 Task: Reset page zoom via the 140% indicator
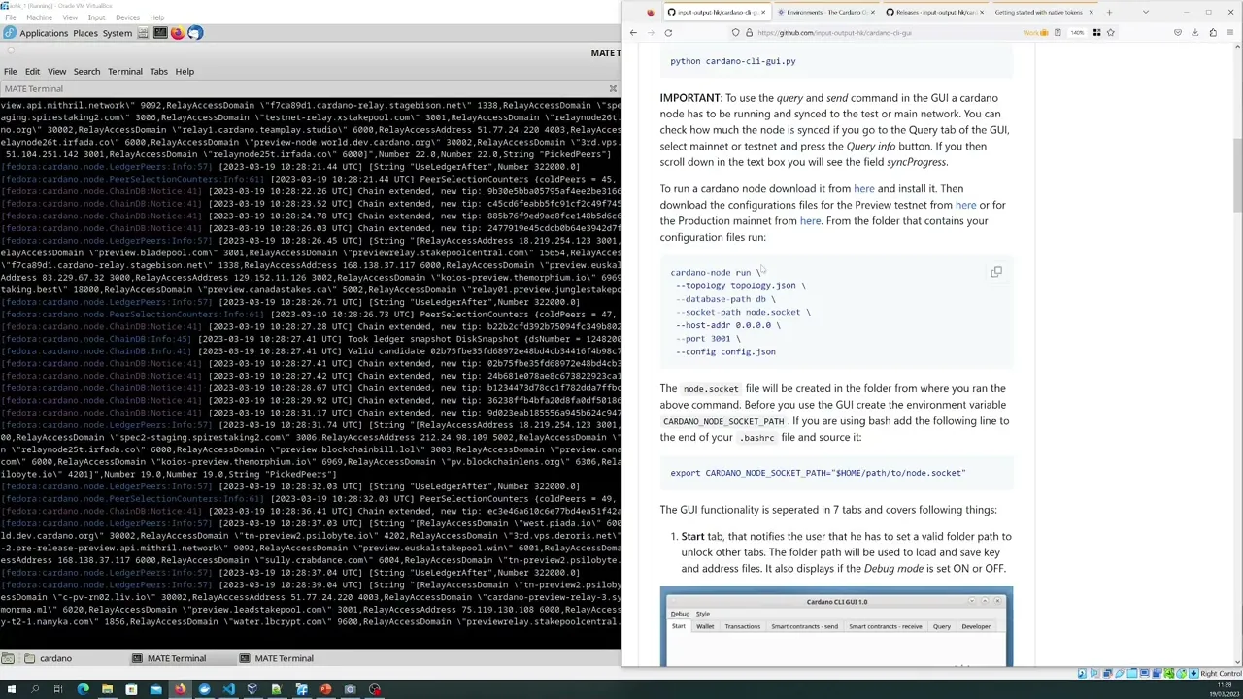(1076, 32)
